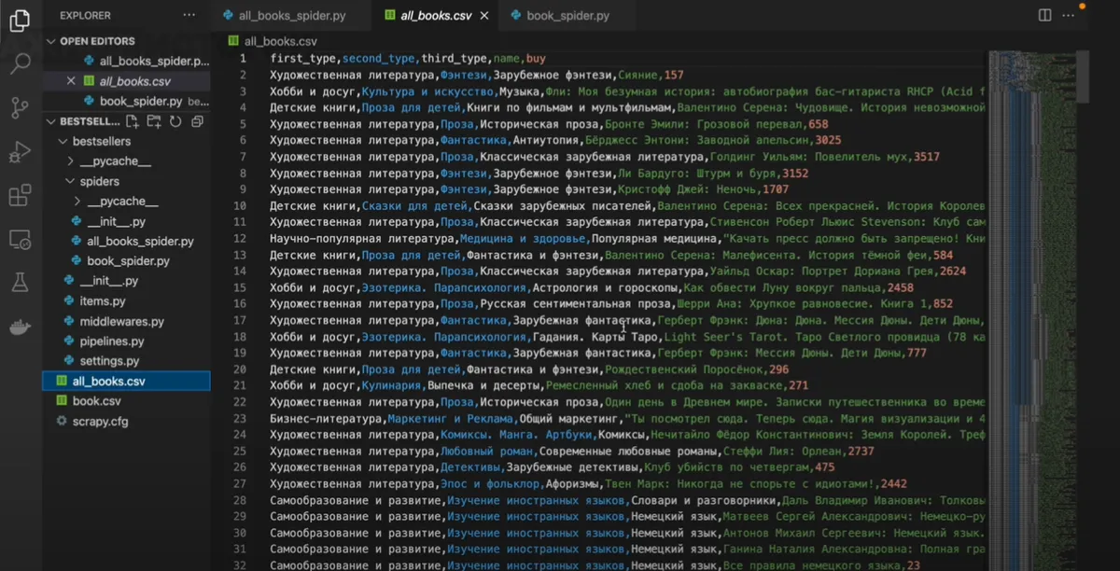Click the 'first_type' header field on line 1
The image size is (1120, 571).
click(x=305, y=59)
